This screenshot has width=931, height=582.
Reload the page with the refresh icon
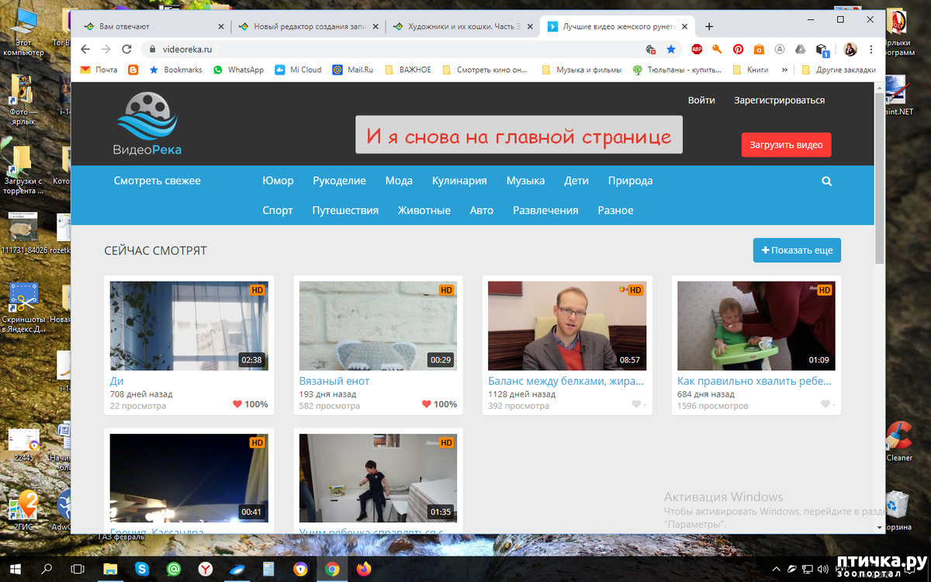click(126, 49)
